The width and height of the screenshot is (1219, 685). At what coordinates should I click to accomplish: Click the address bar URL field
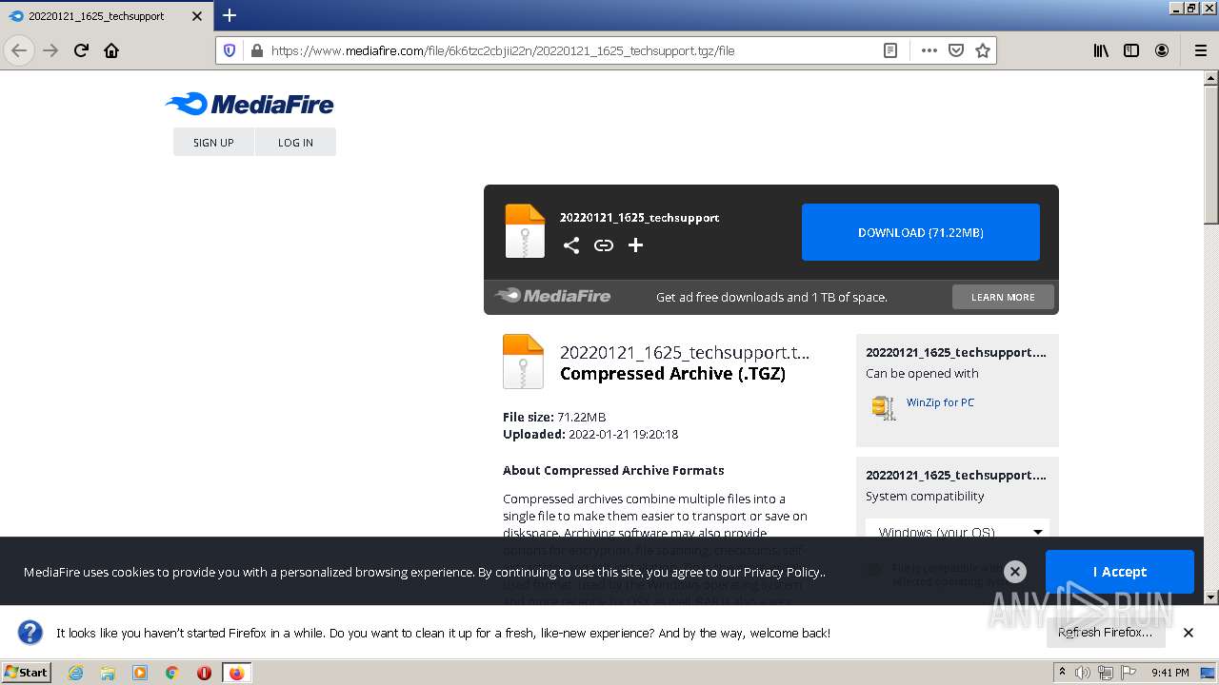point(571,50)
